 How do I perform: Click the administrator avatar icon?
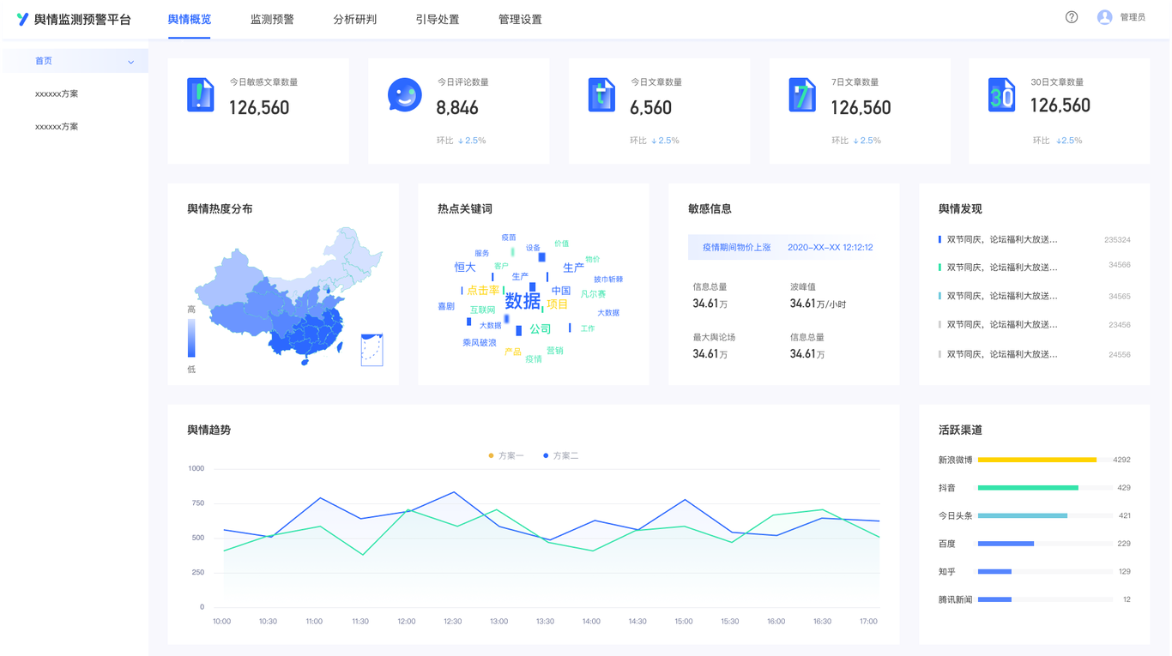coord(1104,17)
